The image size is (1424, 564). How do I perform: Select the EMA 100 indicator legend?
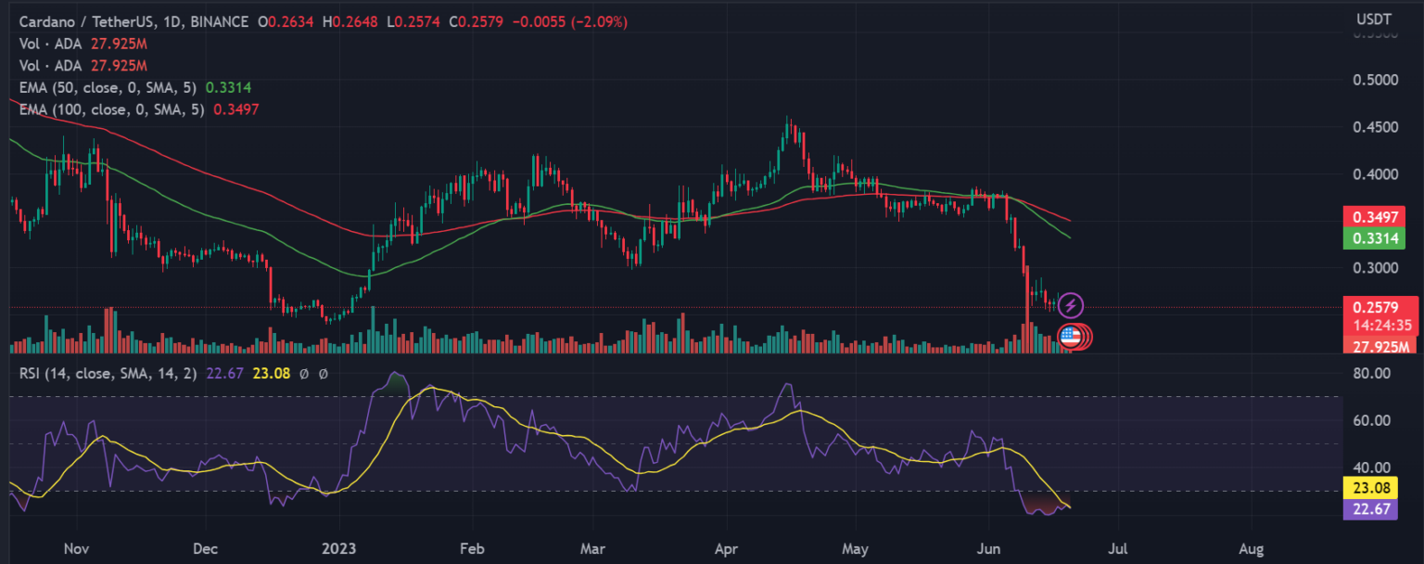[x=139, y=109]
